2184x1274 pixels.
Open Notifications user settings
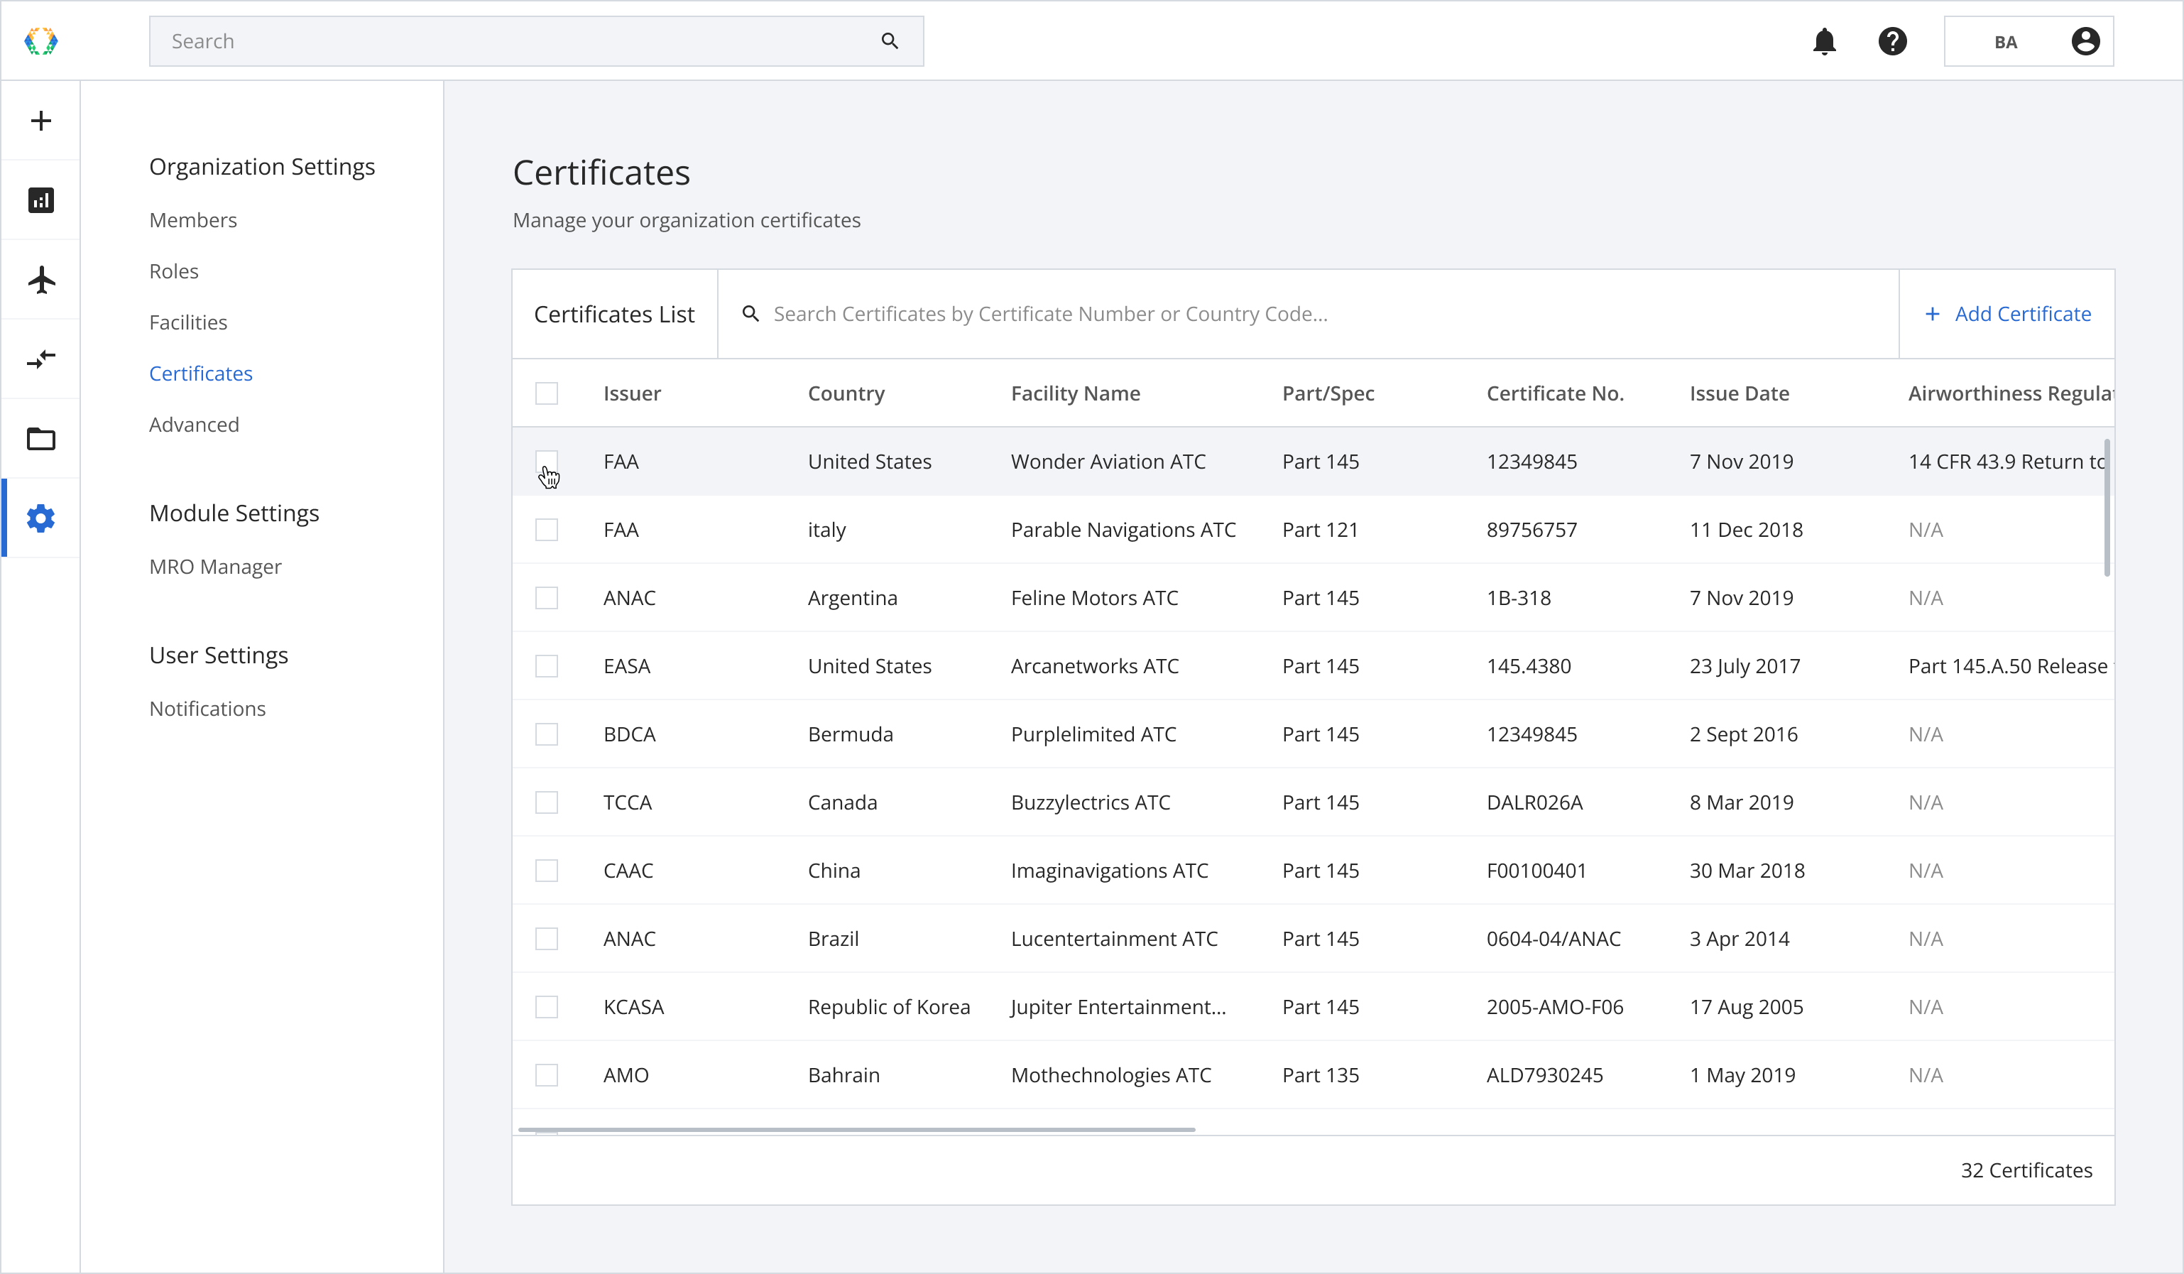[x=207, y=709]
